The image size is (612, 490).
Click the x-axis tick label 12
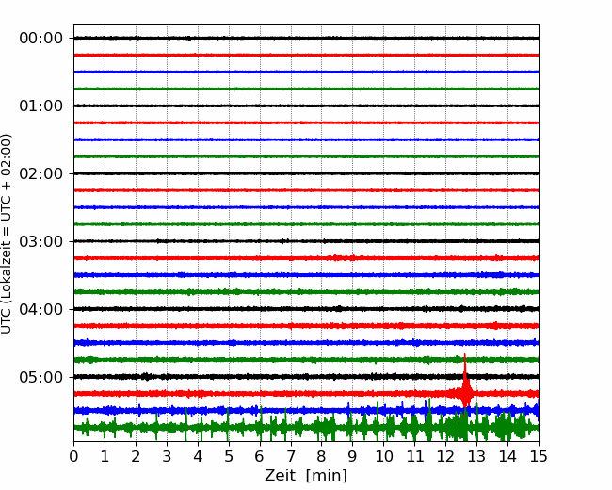click(445, 456)
